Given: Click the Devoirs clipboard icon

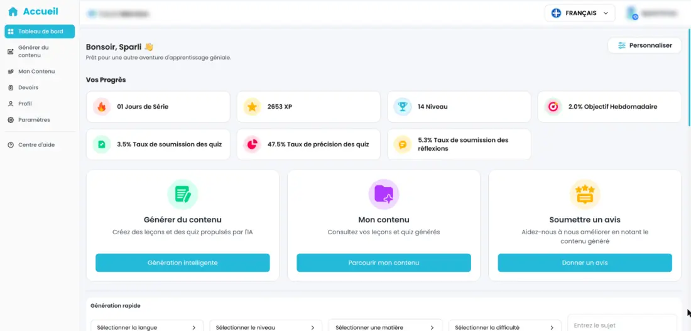Looking at the screenshot, I should (x=11, y=88).
